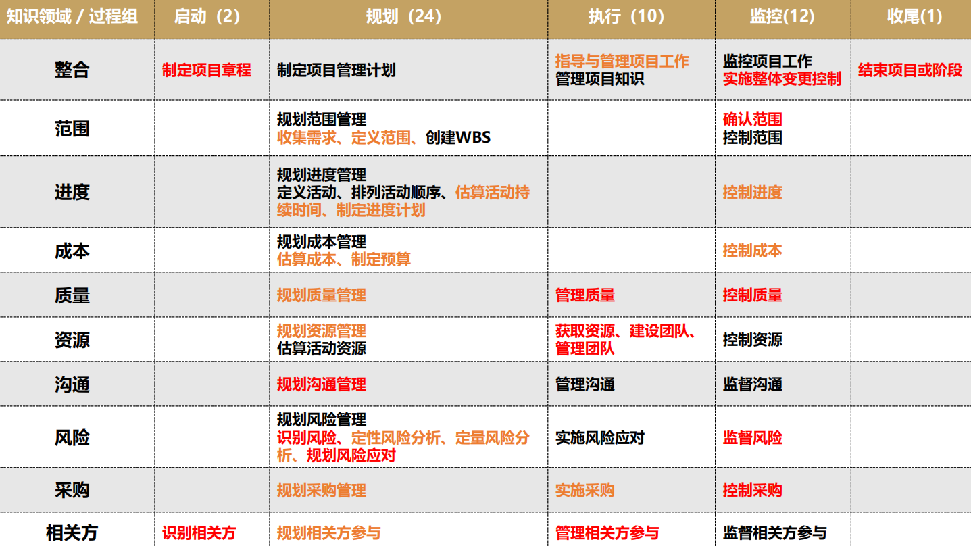The height and width of the screenshot is (546, 971).
Task: Click the text '监督沟通'
Action: (x=752, y=384)
